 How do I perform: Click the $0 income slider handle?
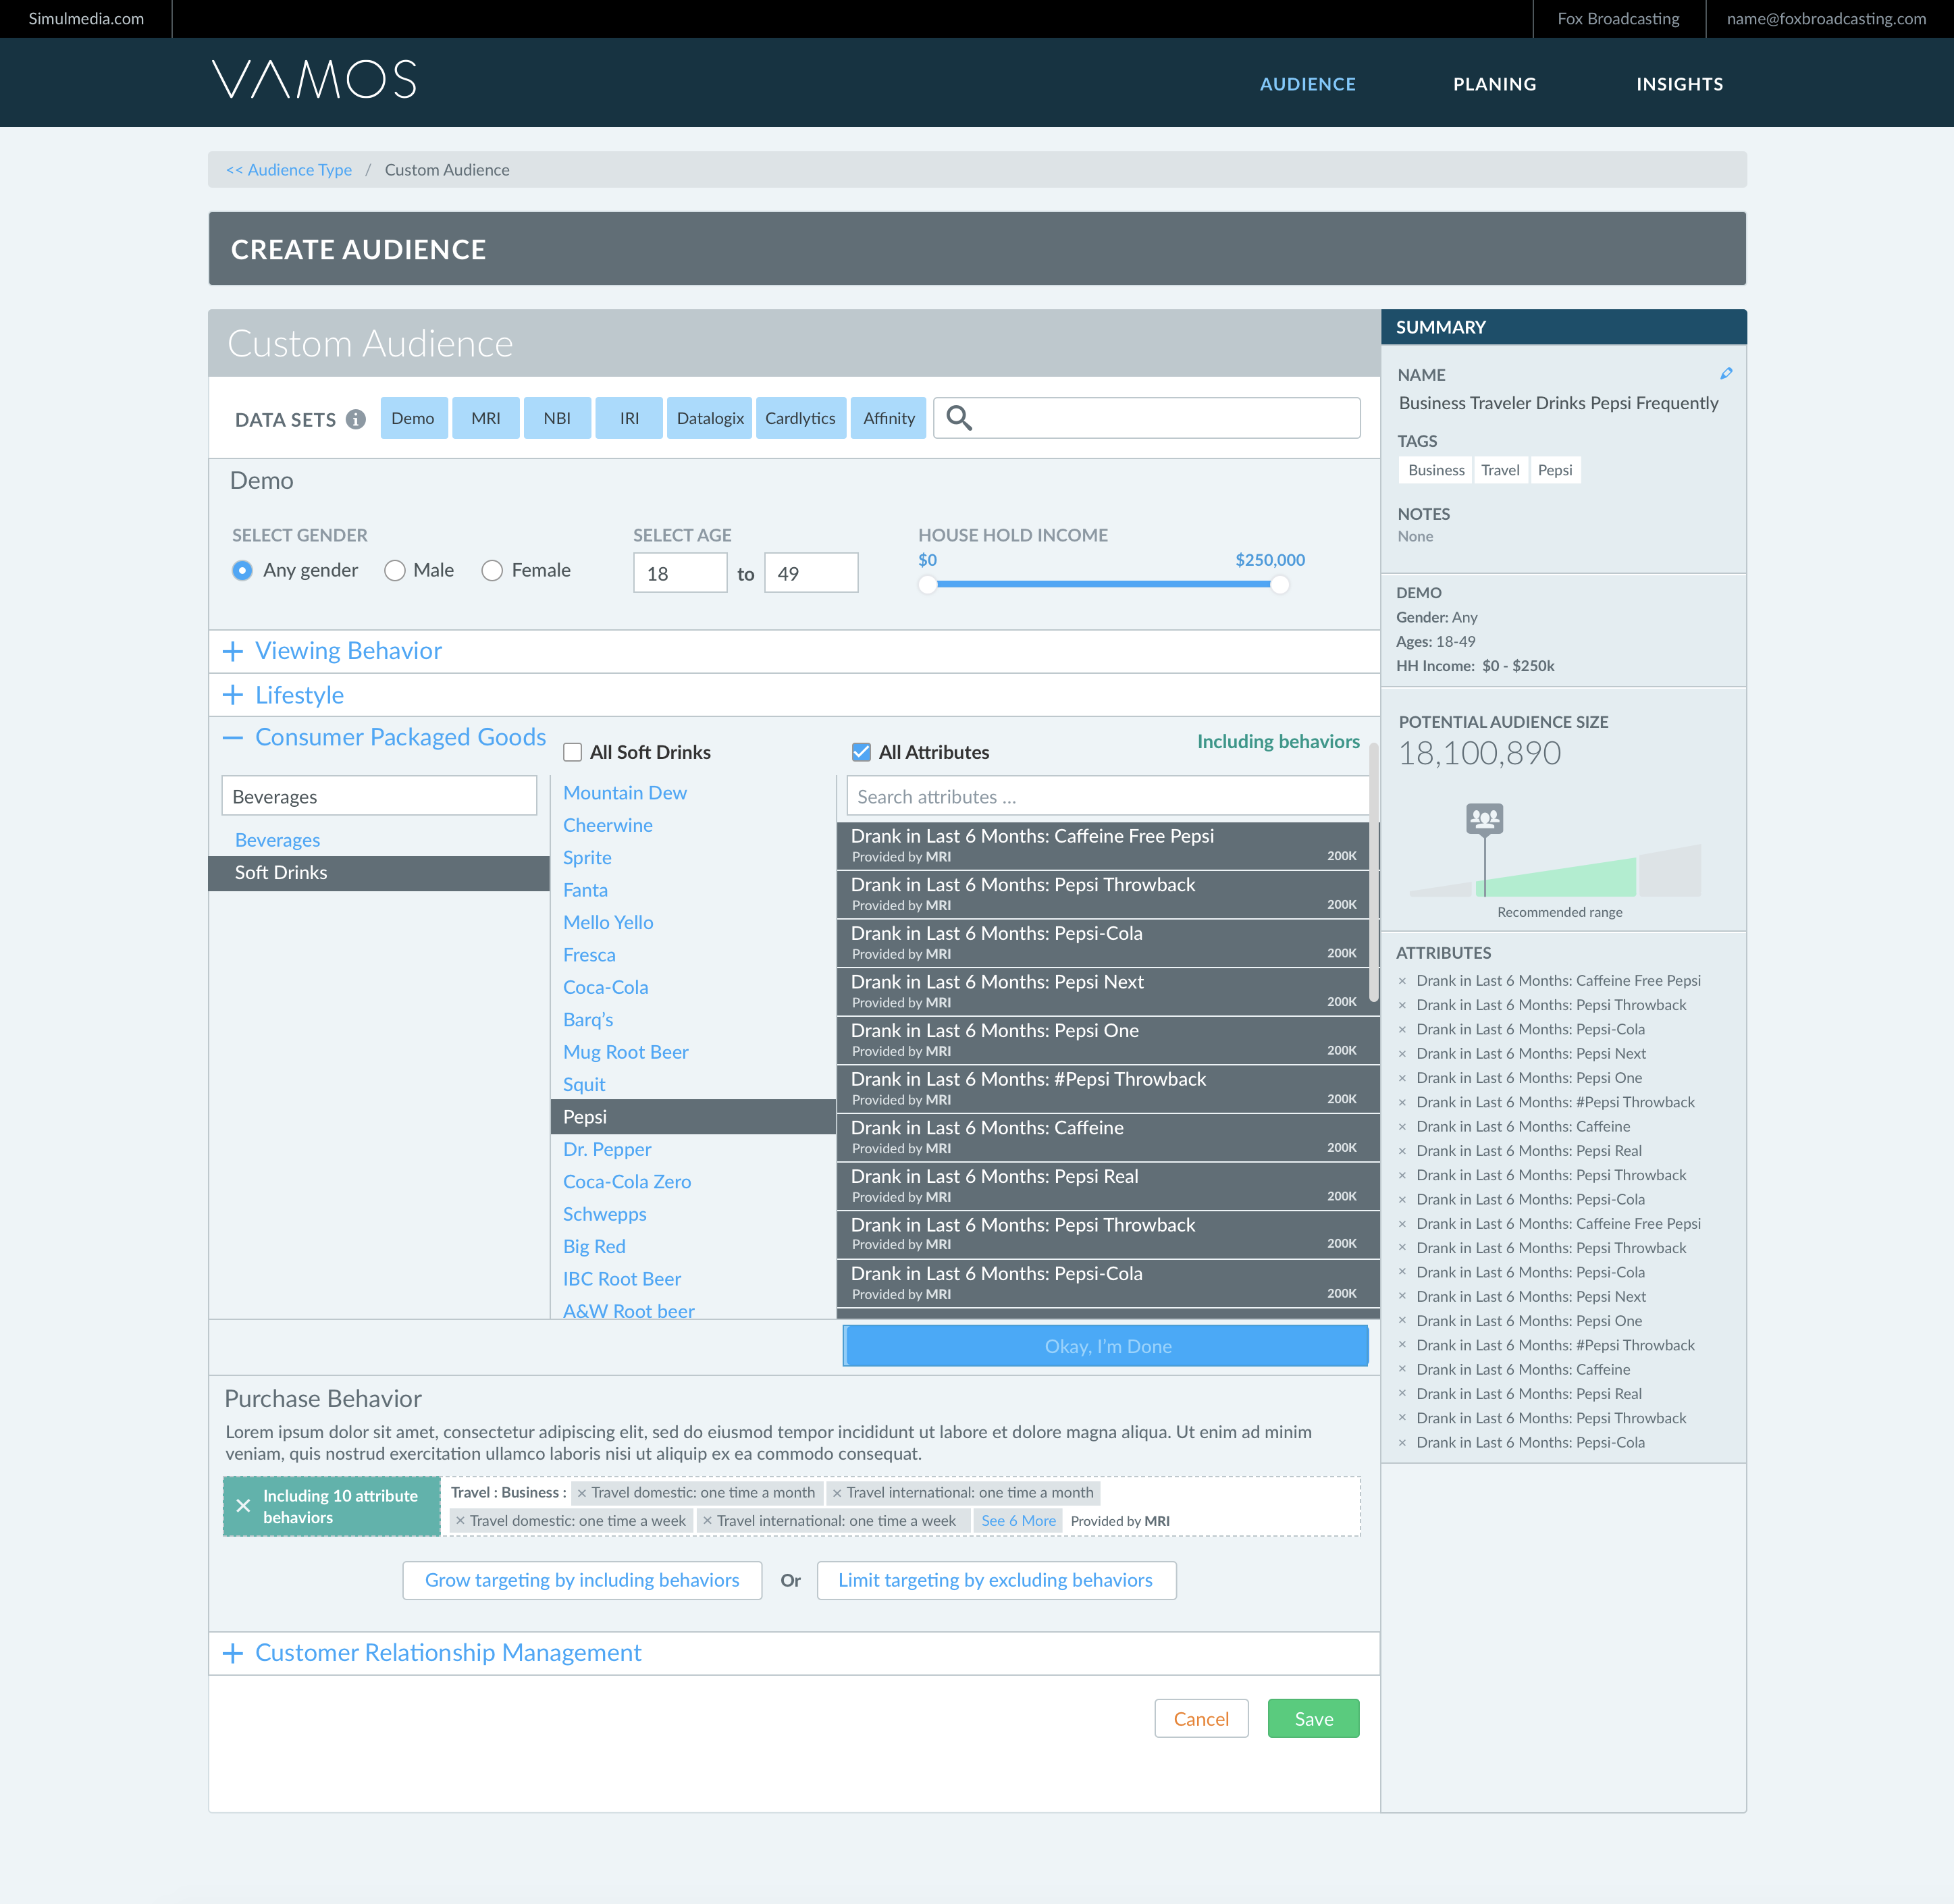(928, 584)
